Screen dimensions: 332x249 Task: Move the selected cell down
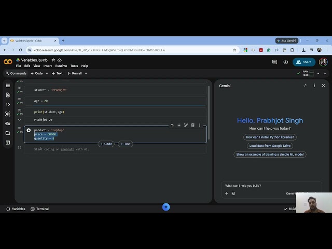coord(179,125)
